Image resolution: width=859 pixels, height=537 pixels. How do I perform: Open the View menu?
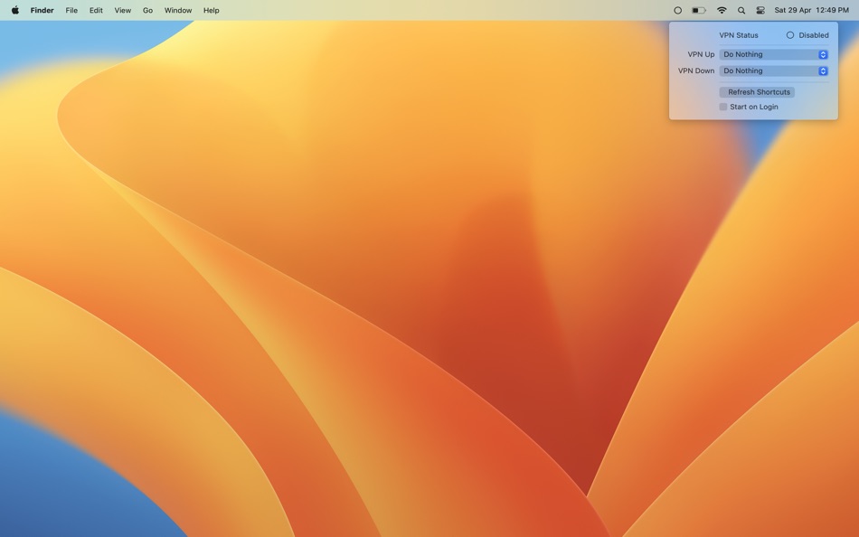point(123,10)
